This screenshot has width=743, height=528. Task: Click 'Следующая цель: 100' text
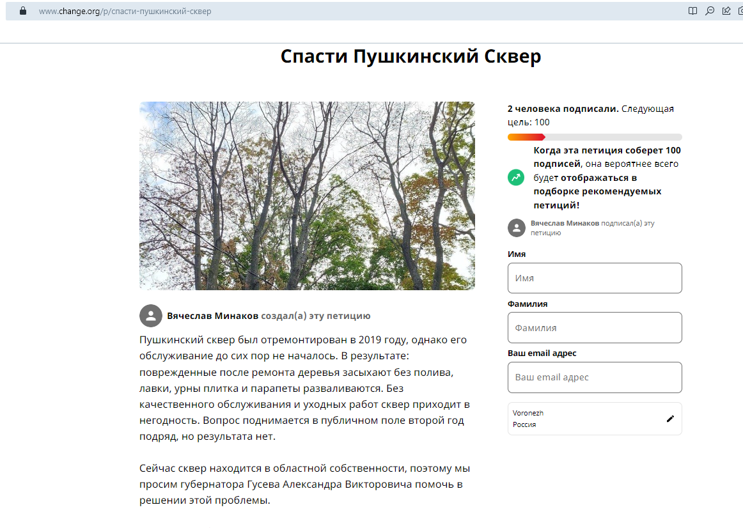(x=591, y=116)
